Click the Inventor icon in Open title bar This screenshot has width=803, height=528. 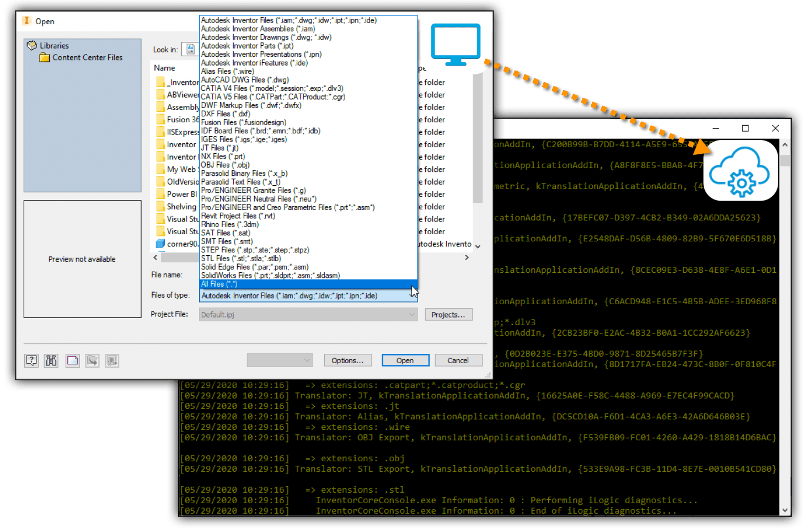26,21
